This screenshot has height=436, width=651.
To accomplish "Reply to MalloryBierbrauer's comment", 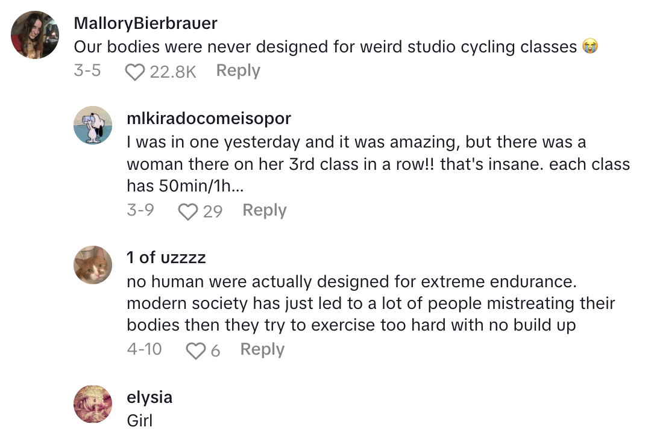I will point(238,71).
